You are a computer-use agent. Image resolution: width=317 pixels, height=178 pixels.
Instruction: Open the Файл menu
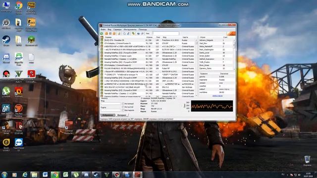pyautogui.click(x=103, y=30)
